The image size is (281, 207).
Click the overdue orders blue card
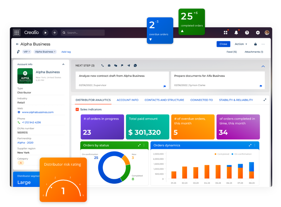160,31
